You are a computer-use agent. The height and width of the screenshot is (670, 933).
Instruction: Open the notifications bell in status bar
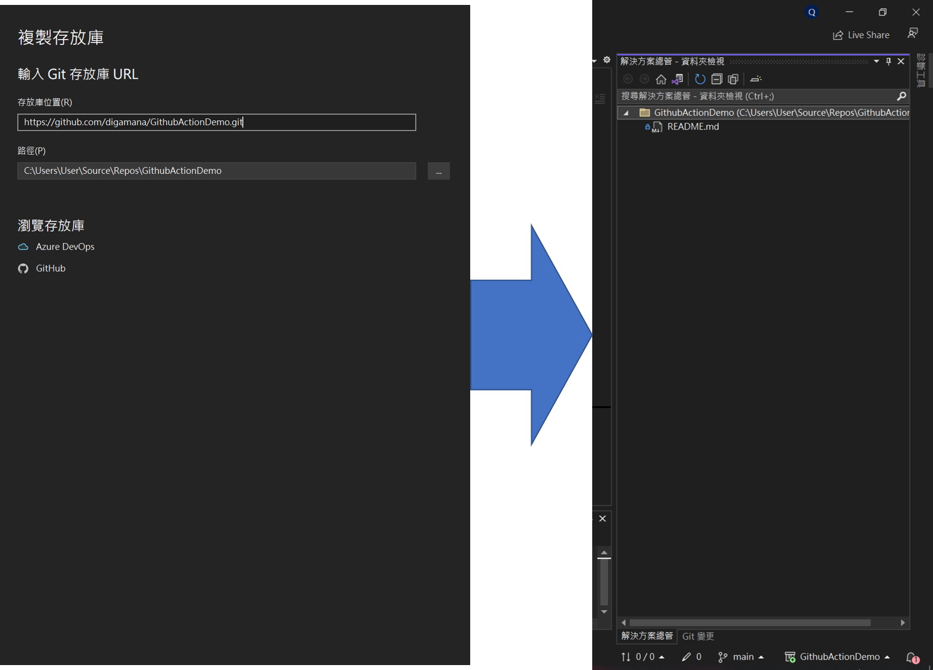[x=911, y=657]
